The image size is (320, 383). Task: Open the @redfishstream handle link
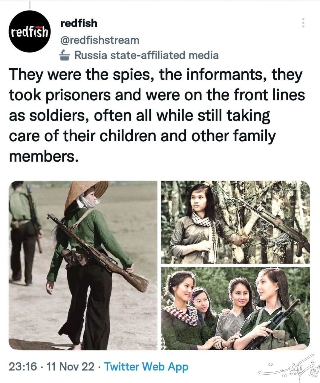click(100, 40)
